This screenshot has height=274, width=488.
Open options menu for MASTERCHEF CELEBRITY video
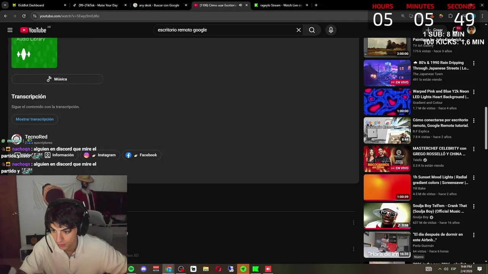pos(474,149)
